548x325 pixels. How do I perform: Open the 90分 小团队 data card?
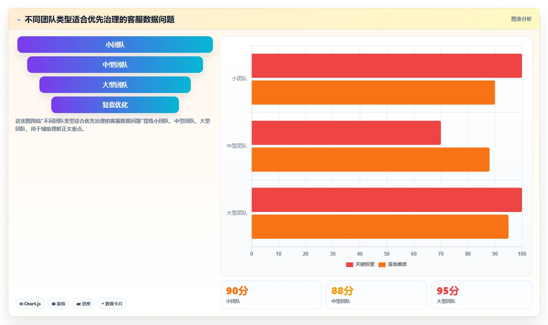coord(271,295)
